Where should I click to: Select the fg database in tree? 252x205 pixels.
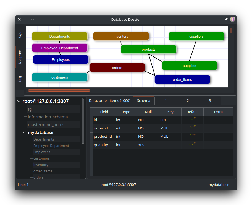click(30, 109)
